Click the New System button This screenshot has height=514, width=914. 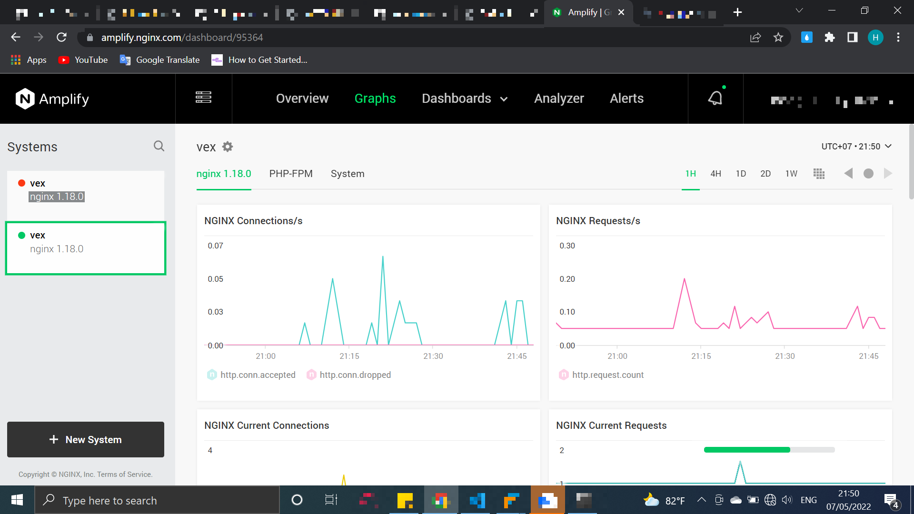[x=85, y=439]
